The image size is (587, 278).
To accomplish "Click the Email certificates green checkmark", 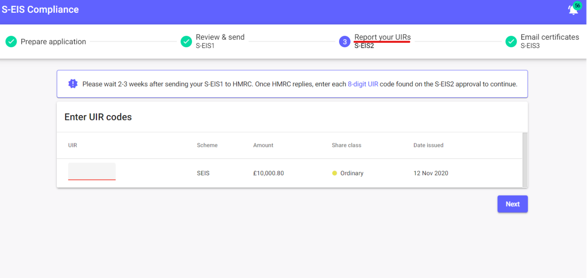I will [511, 41].
